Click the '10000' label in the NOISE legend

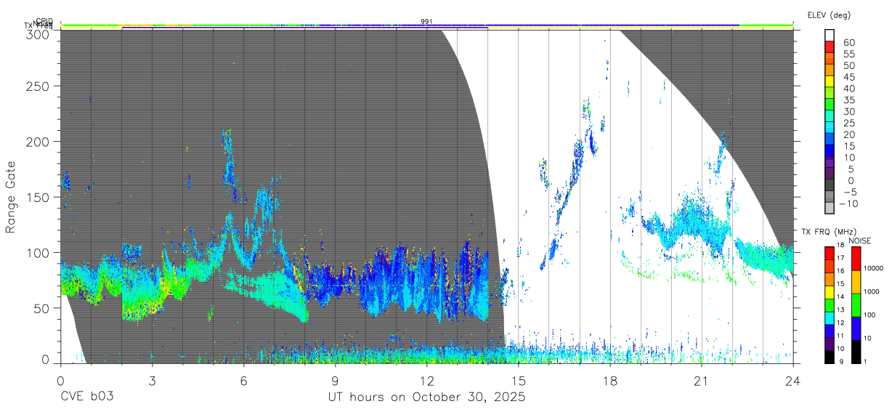[x=873, y=268]
